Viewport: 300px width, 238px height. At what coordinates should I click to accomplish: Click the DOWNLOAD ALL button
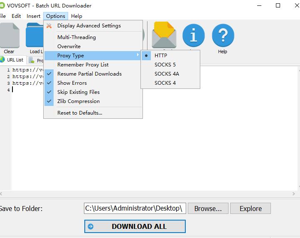click(135, 226)
